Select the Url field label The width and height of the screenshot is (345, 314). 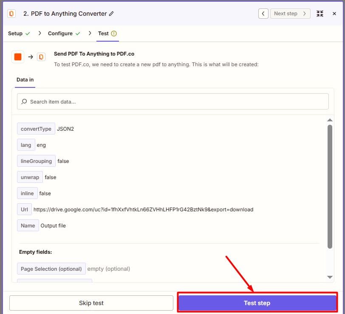click(24, 210)
